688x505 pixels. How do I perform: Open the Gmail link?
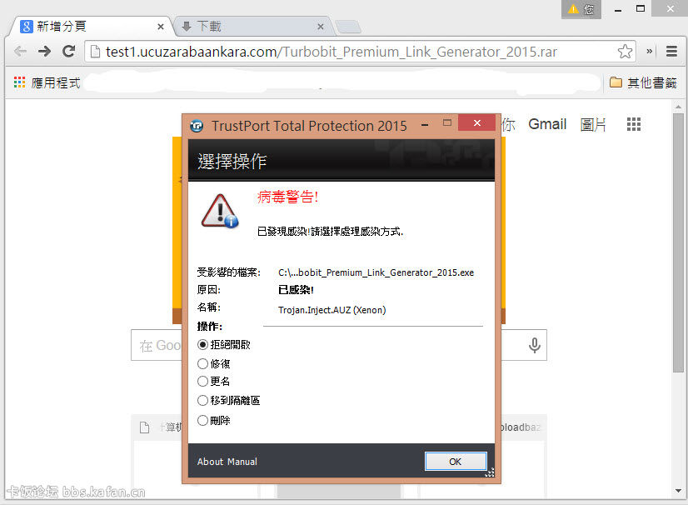(x=547, y=124)
